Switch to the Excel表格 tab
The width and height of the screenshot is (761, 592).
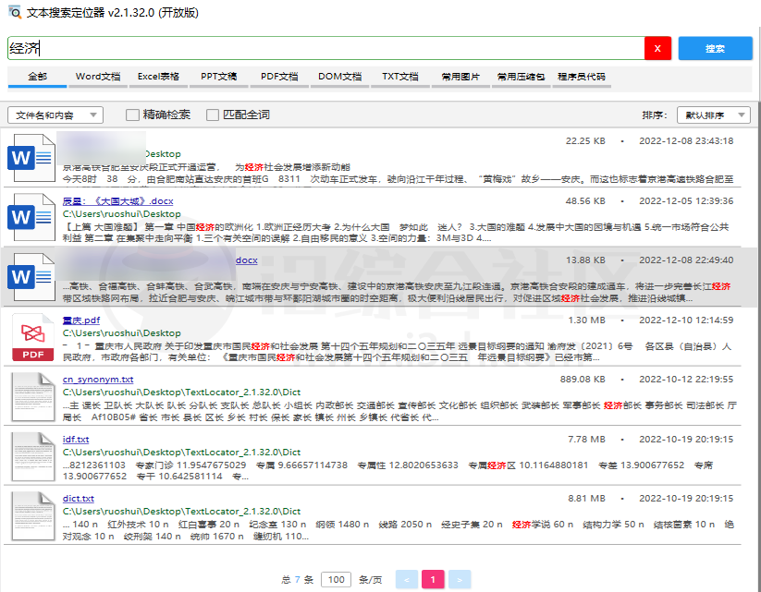pyautogui.click(x=158, y=77)
